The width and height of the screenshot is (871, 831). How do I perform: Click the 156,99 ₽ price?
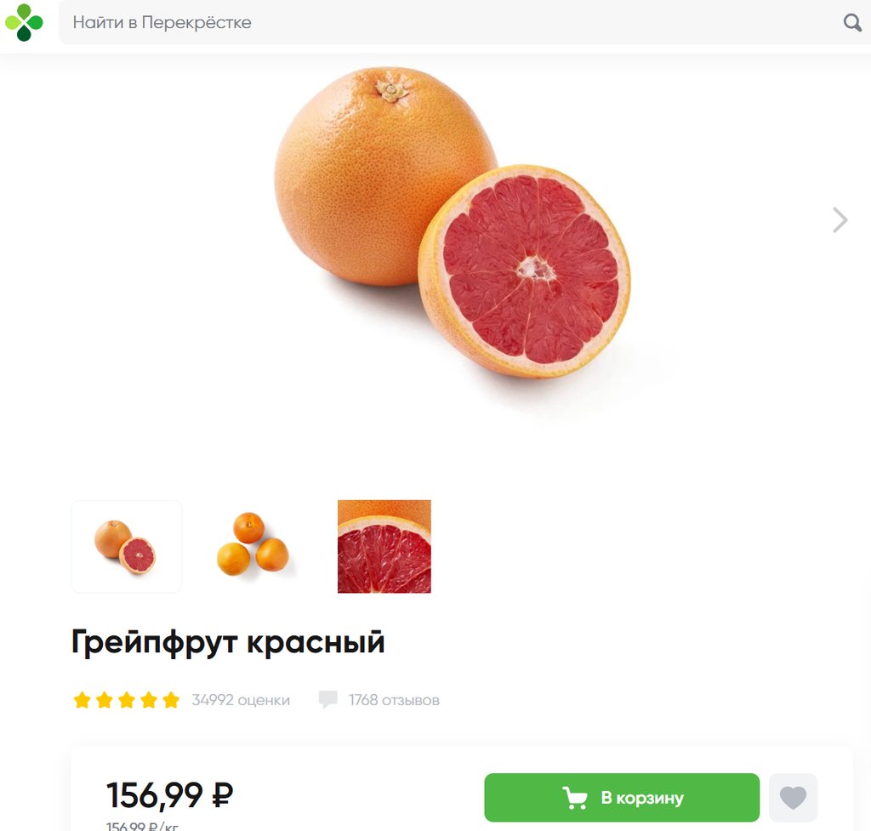coord(169,795)
